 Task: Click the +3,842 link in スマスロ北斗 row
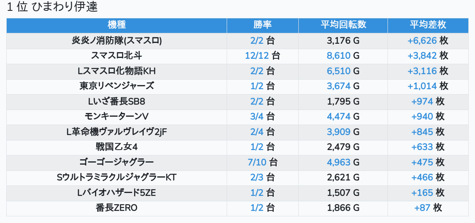[x=422, y=56]
